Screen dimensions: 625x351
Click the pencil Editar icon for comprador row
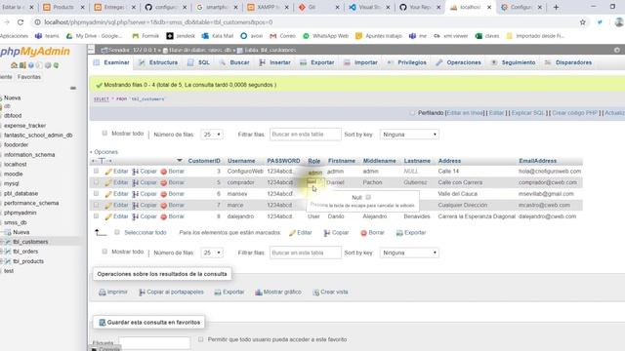point(108,182)
